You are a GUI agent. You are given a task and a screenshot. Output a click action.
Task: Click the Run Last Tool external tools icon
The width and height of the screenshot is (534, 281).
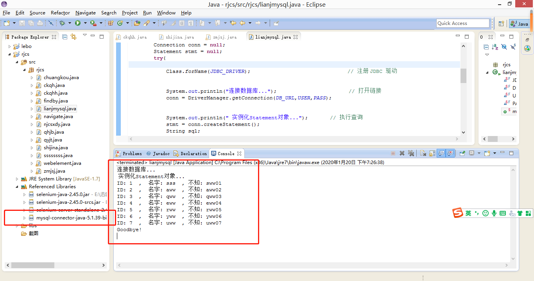[93, 23]
